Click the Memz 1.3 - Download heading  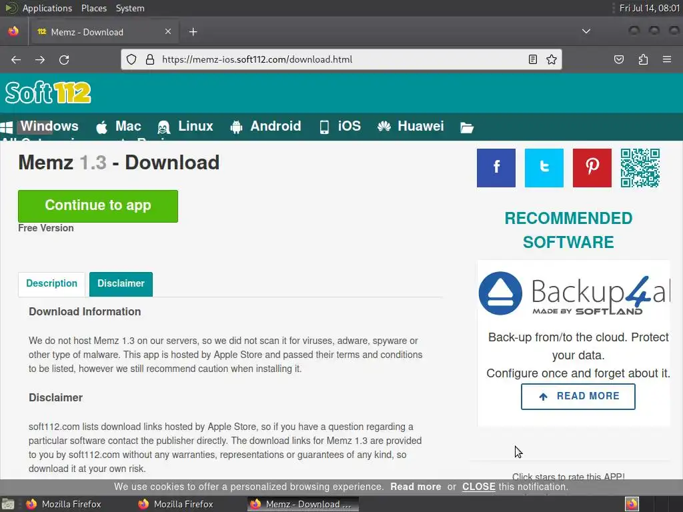(119, 163)
